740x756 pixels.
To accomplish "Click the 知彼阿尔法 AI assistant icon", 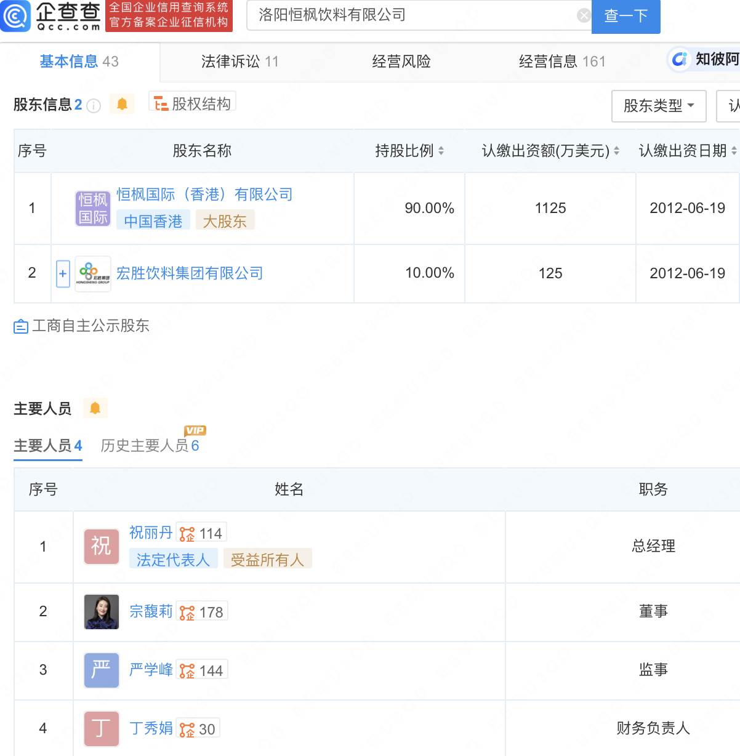I will (680, 59).
